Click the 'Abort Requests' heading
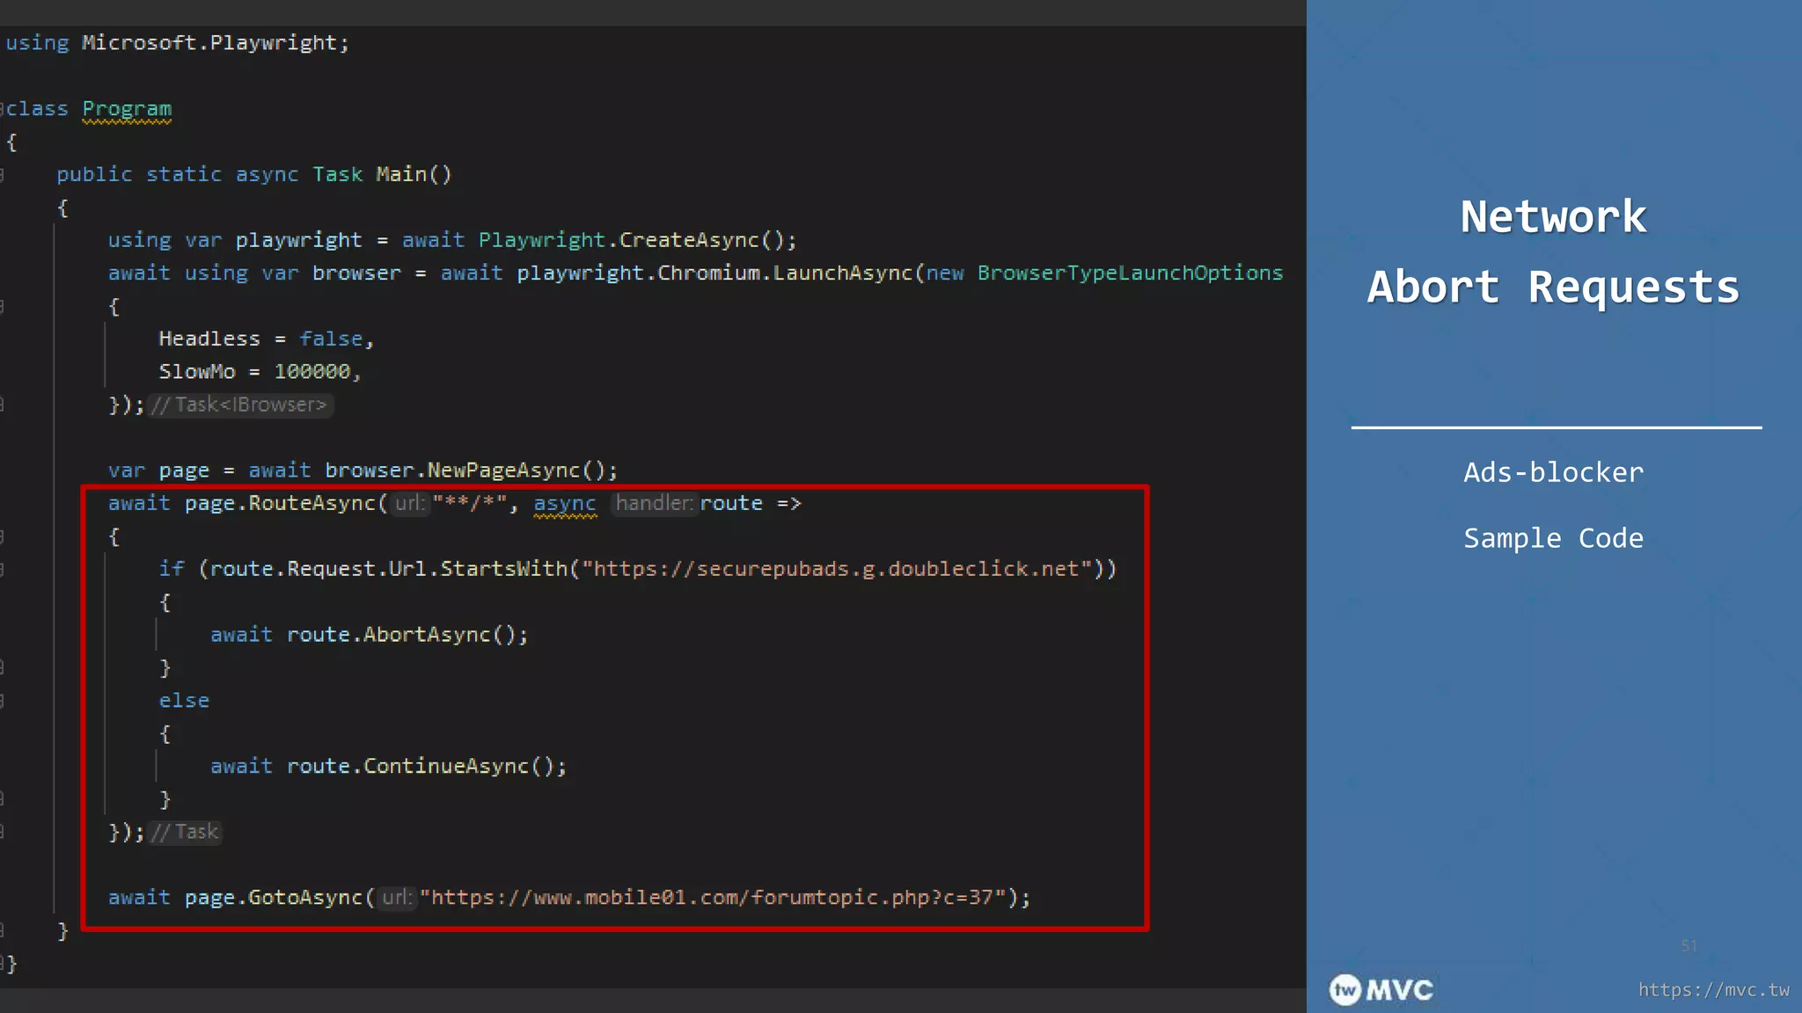Screen dimensions: 1802x1013 (x=1553, y=288)
